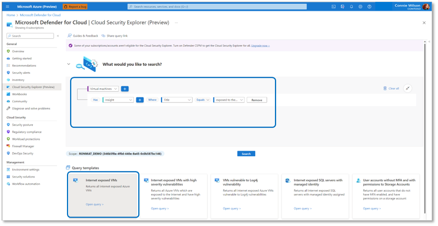Open the Insight dropdown
This screenshot has width=438, height=226.
coord(118,100)
